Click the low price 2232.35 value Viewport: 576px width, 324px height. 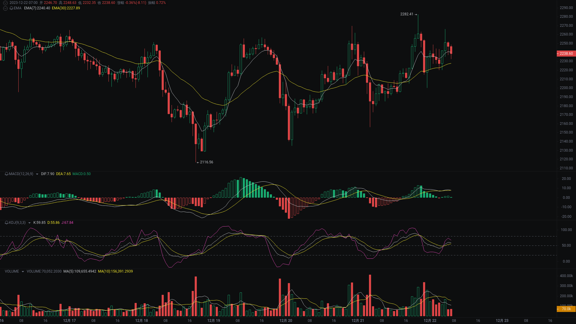click(89, 3)
